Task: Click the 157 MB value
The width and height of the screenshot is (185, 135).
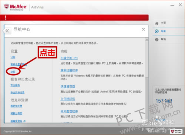Action: 164,101
